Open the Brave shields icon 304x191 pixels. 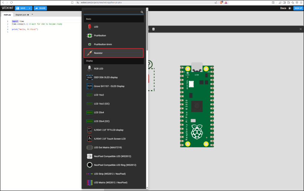coord(221,2)
